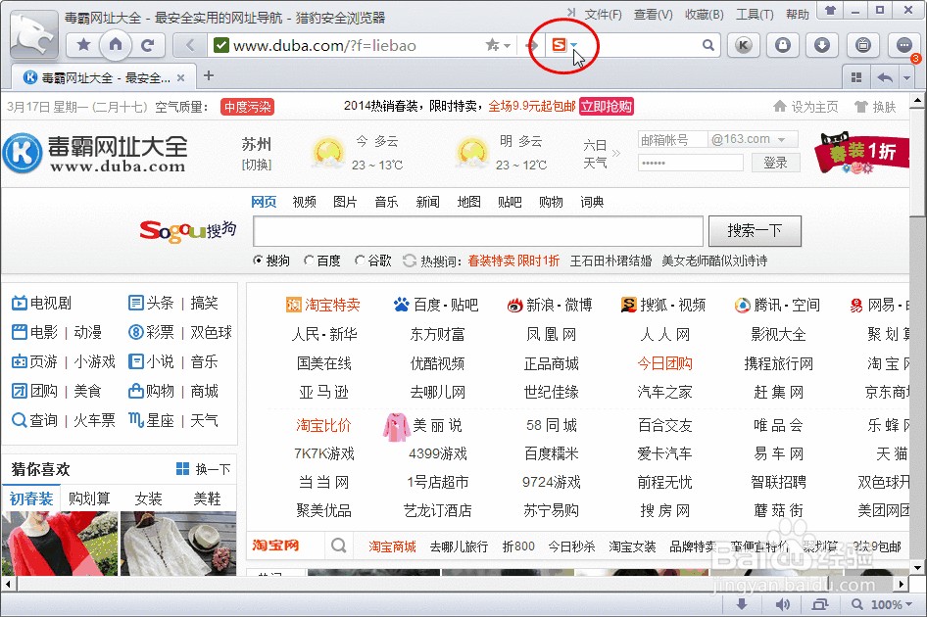927x617 pixels.
Task: Click the padlock privacy toolbar button
Action: tap(783, 45)
